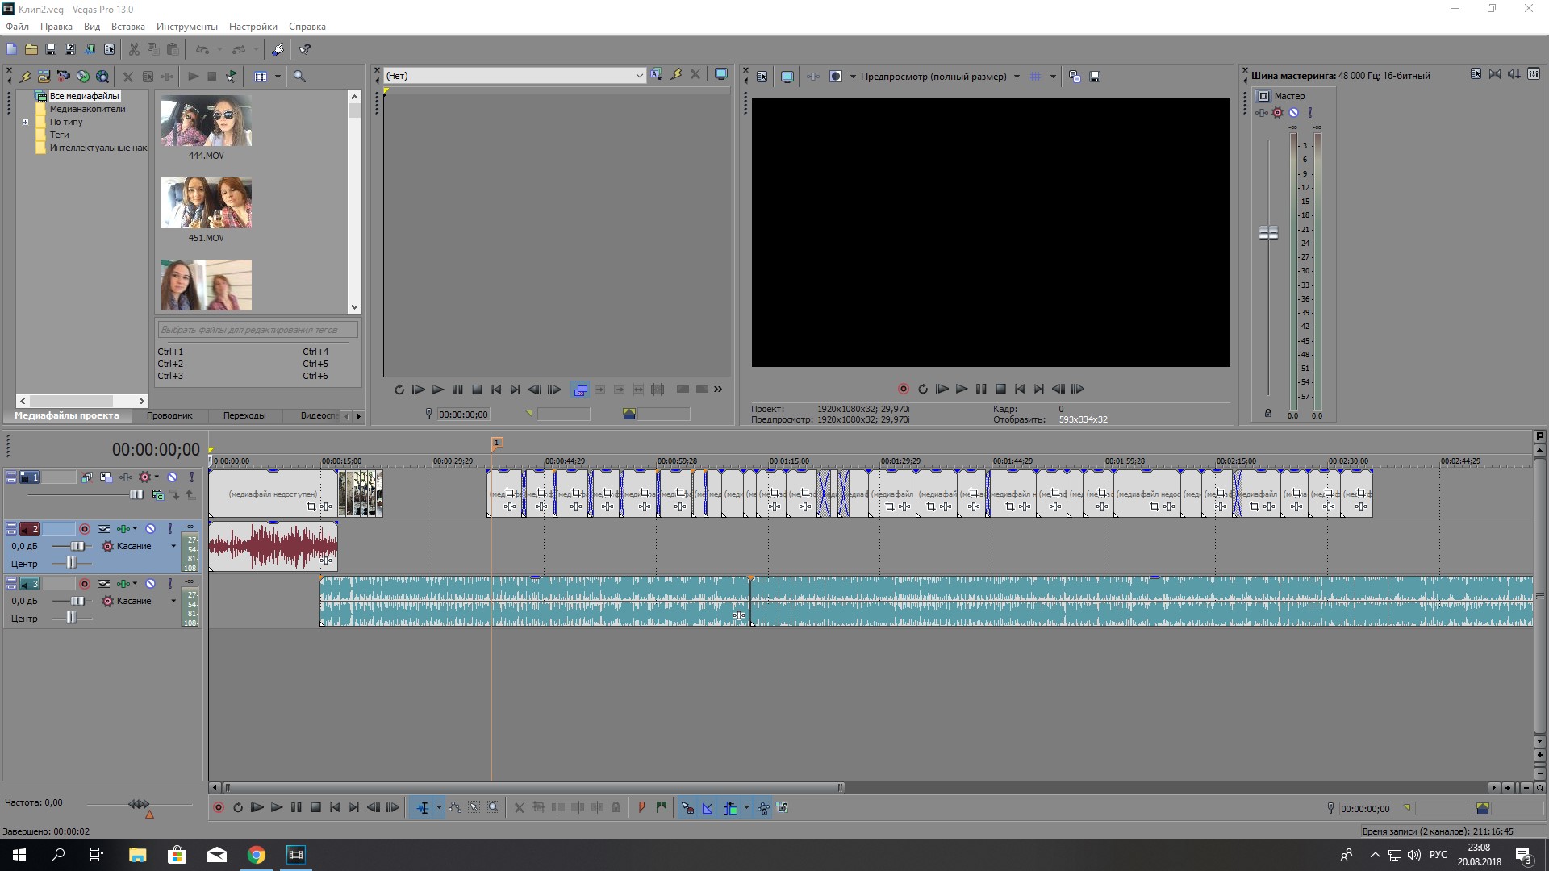Click the track 2 volume slider
The width and height of the screenshot is (1549, 871).
coord(77,546)
